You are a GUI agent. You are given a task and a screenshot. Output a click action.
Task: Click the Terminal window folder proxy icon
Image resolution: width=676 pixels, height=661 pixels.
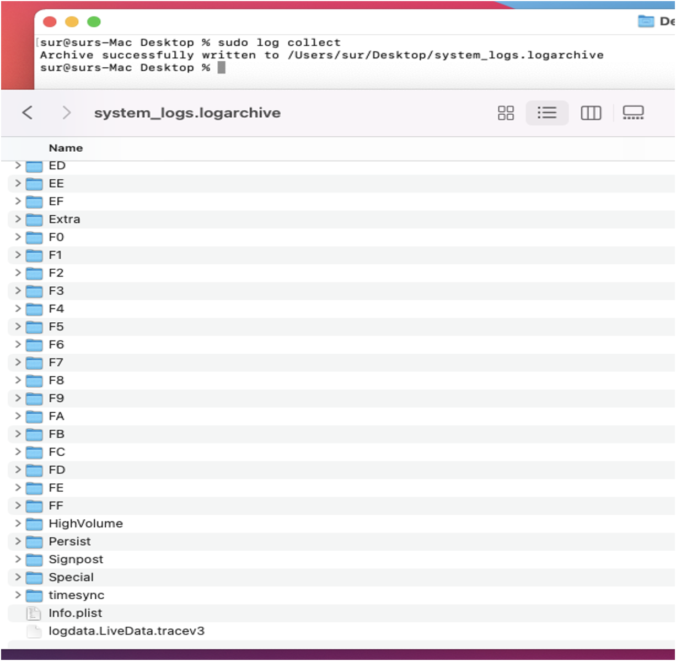click(646, 22)
